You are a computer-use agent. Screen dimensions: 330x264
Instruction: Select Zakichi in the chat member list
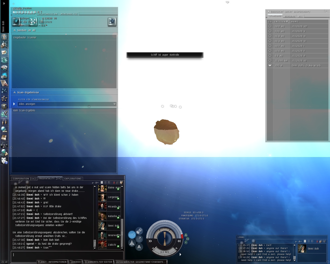pyautogui.click(x=109, y=245)
